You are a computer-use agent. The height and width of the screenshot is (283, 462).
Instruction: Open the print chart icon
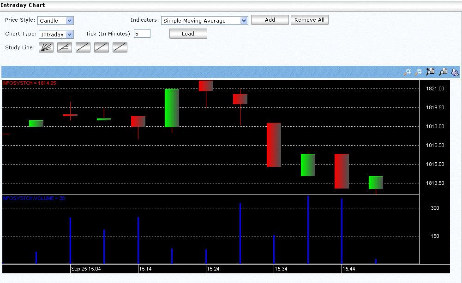(455, 72)
